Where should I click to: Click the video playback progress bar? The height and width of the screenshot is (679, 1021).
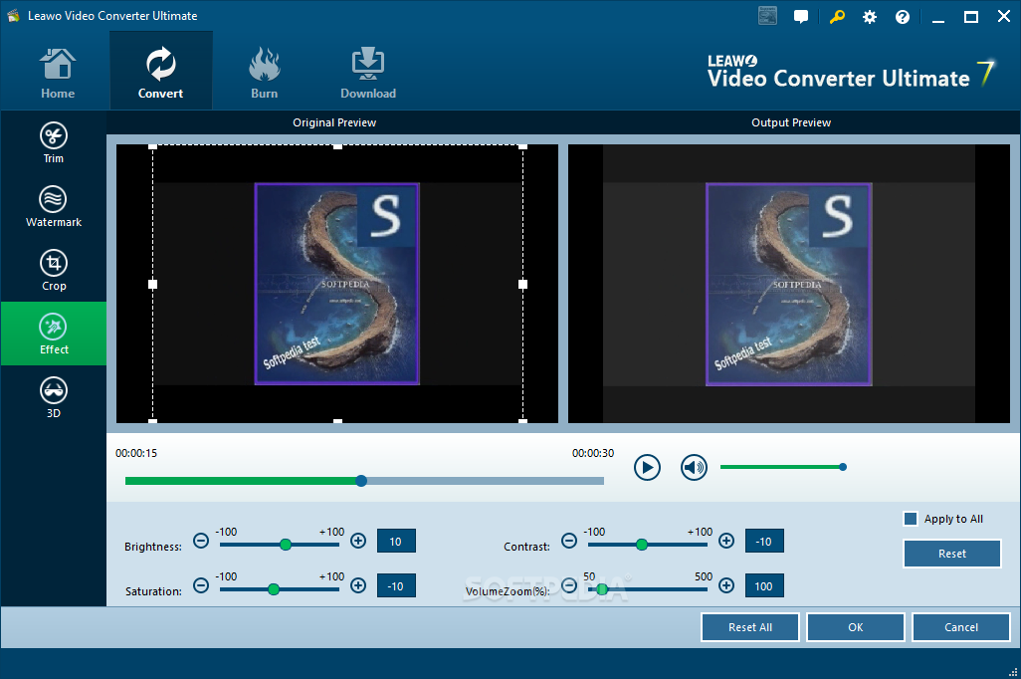point(364,481)
